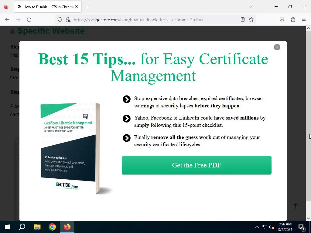Image resolution: width=311 pixels, height=233 pixels.
Task: Close the certificate tips popup
Action: 277,47
